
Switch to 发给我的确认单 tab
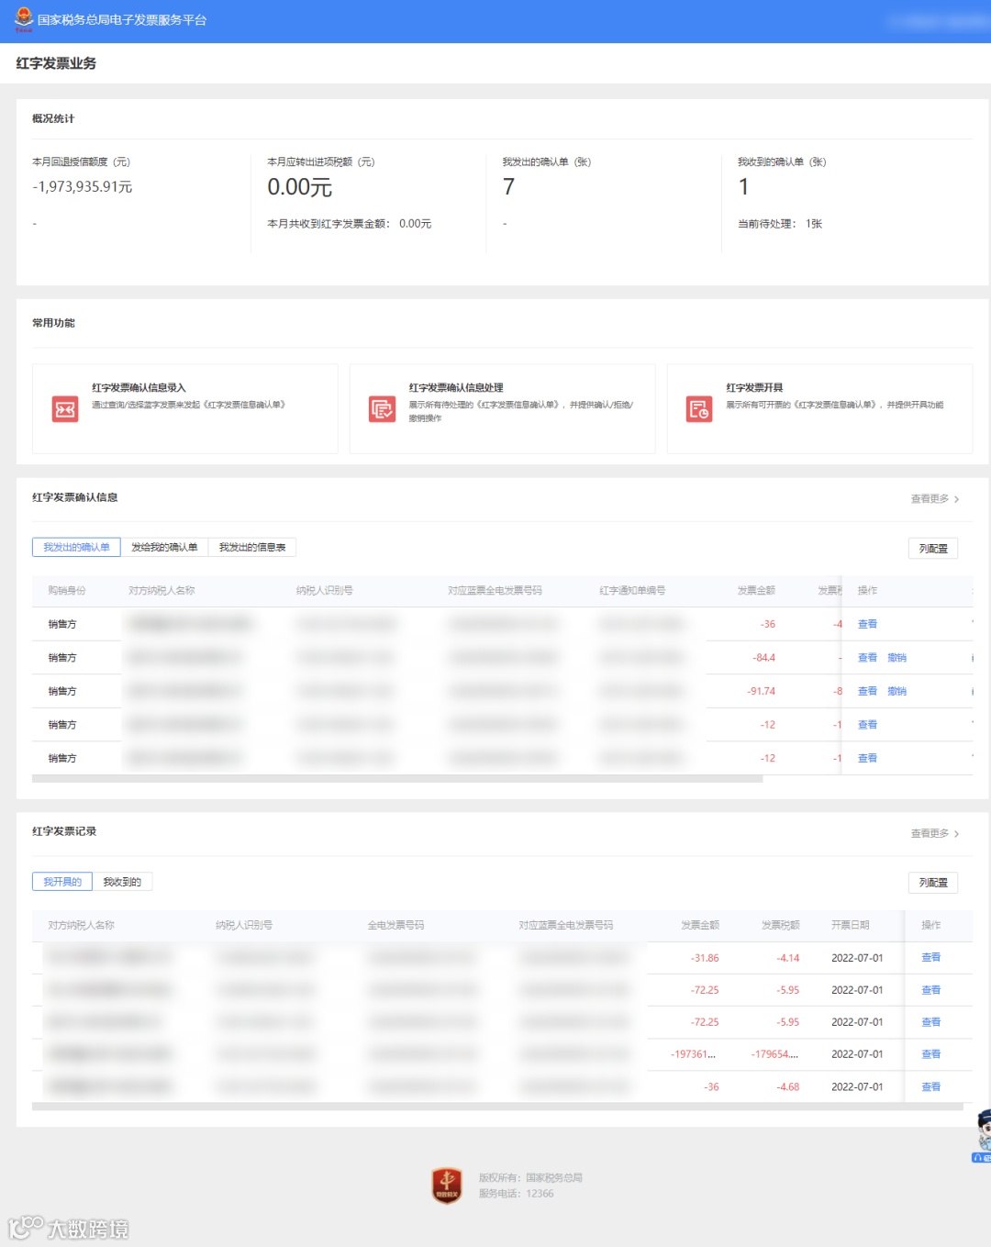[x=164, y=547]
